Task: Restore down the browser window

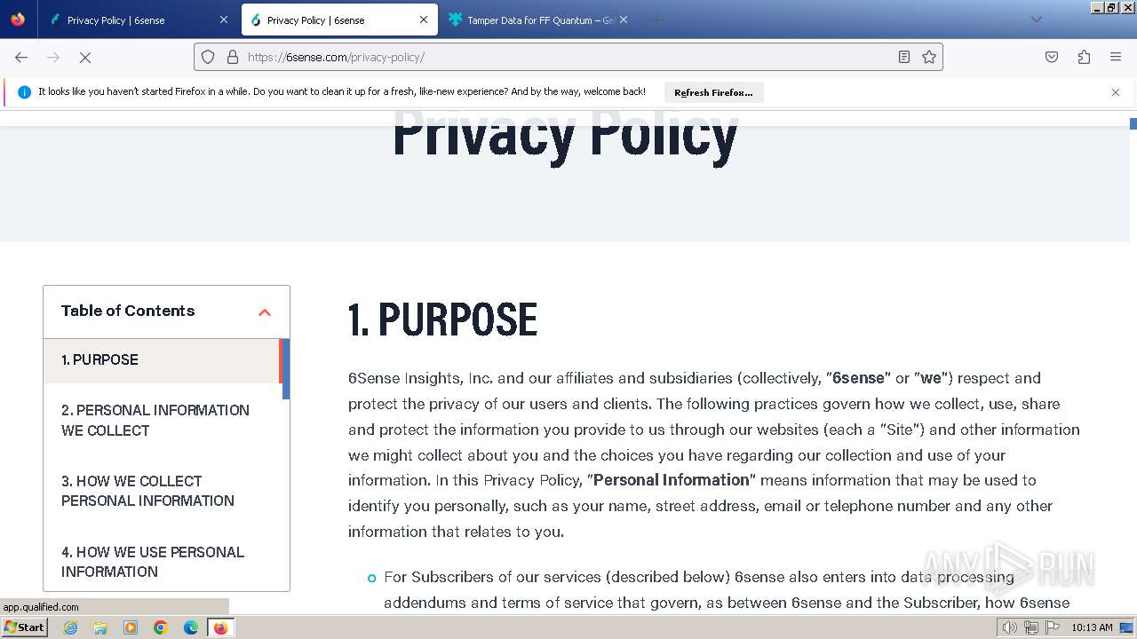Action: tap(1111, 7)
